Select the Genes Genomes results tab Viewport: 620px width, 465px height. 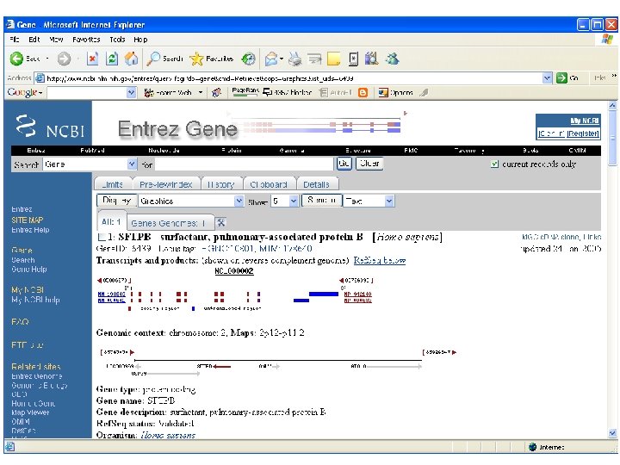169,223
